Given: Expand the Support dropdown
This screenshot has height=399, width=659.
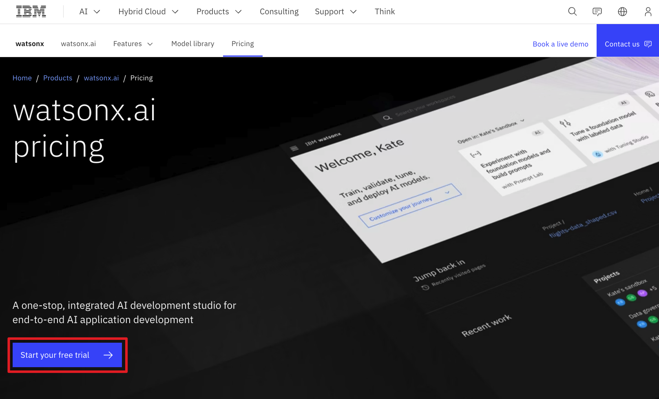Looking at the screenshot, I should coord(336,11).
